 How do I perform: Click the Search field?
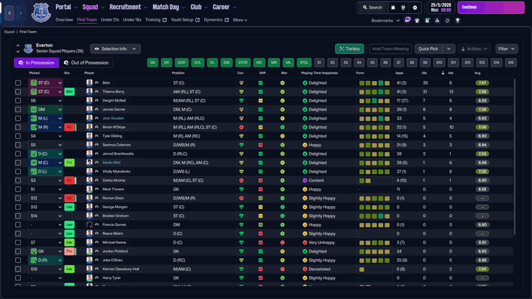372,7
